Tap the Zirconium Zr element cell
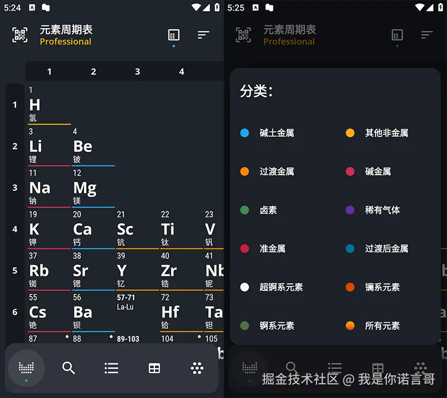Screen dimensions: 447x398 pos(181,271)
